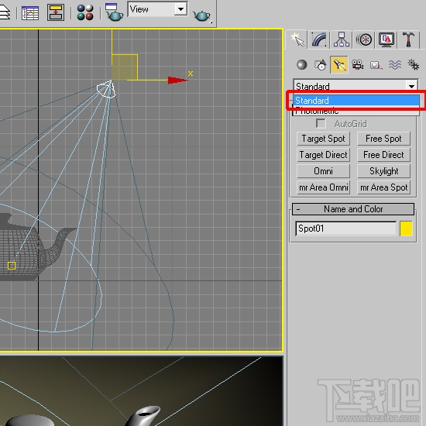Open the Layer Manager stacked-sheets icon

click(x=5, y=12)
